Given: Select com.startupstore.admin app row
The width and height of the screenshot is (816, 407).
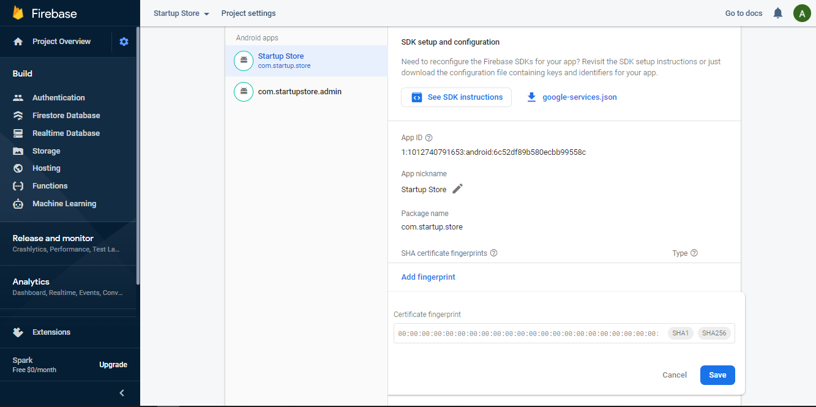Looking at the screenshot, I should [x=306, y=92].
